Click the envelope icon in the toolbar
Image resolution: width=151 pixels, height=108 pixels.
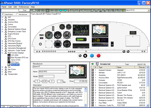[x=34, y=10]
